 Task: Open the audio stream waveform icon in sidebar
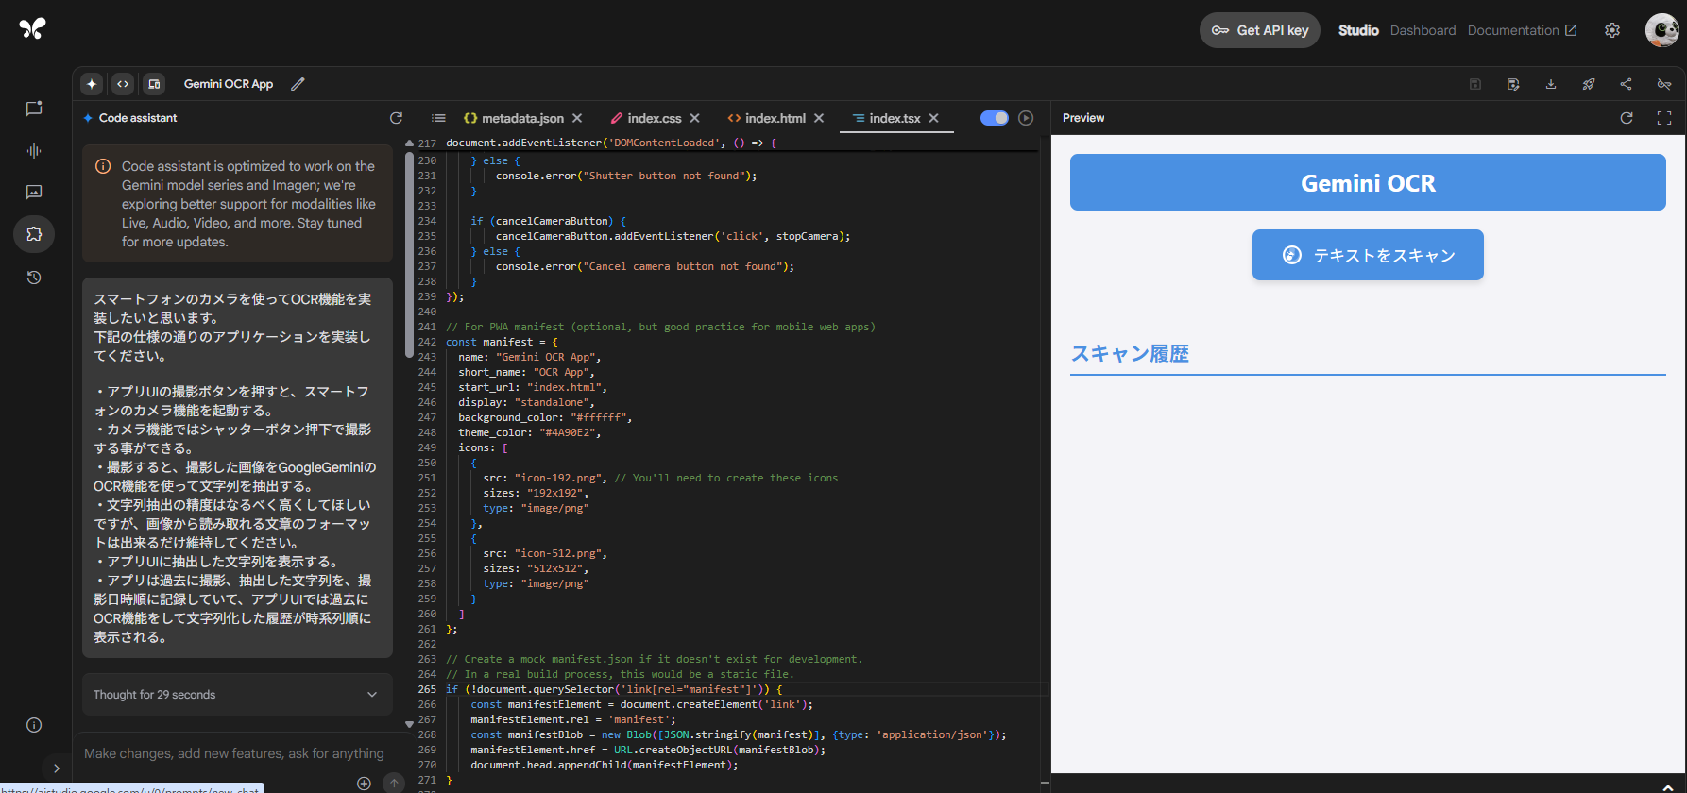point(34,151)
